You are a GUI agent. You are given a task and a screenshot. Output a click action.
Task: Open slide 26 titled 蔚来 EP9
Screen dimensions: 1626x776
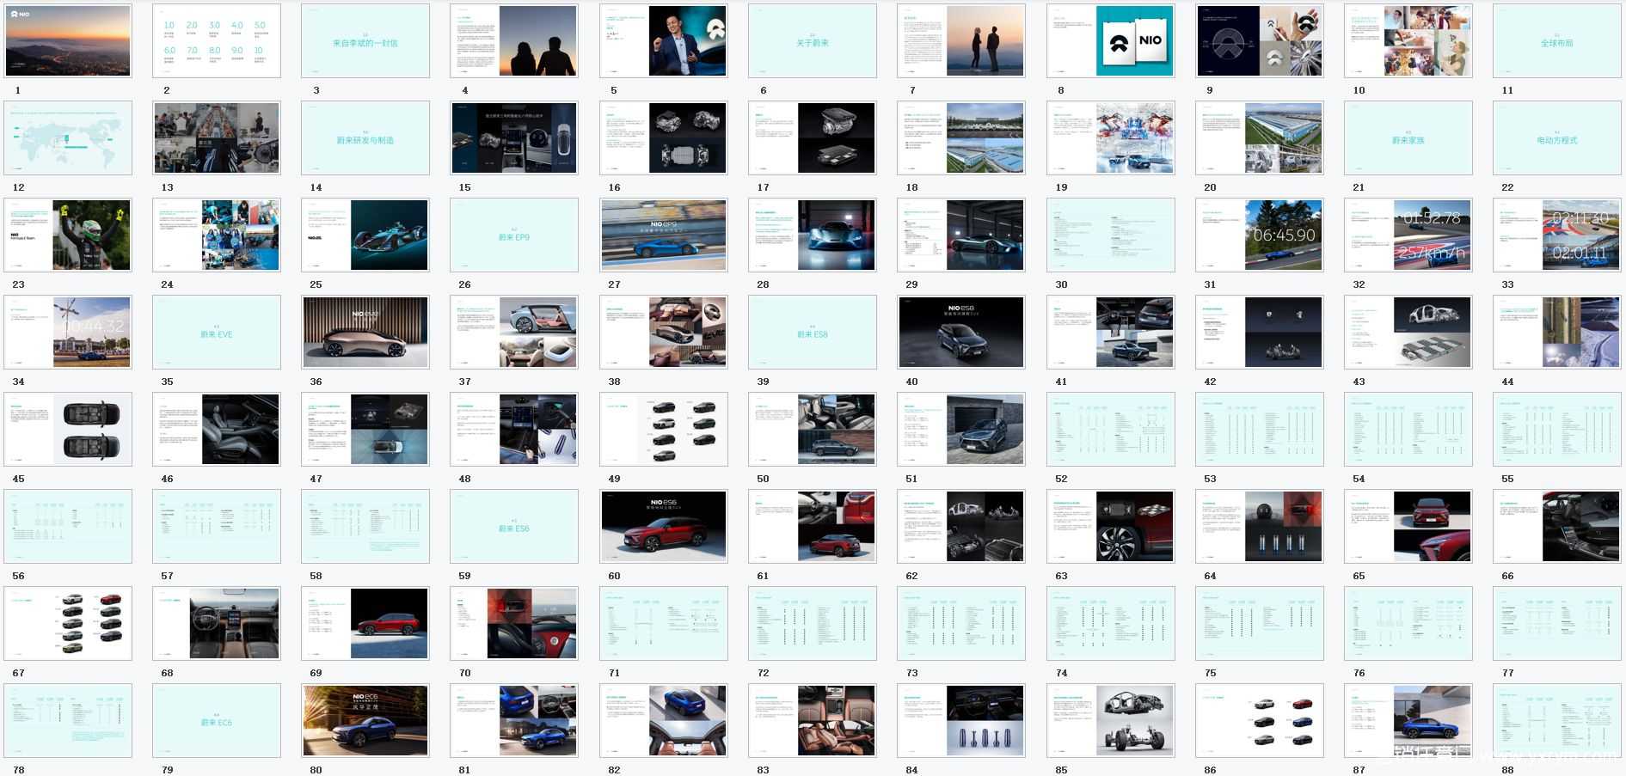pos(514,235)
